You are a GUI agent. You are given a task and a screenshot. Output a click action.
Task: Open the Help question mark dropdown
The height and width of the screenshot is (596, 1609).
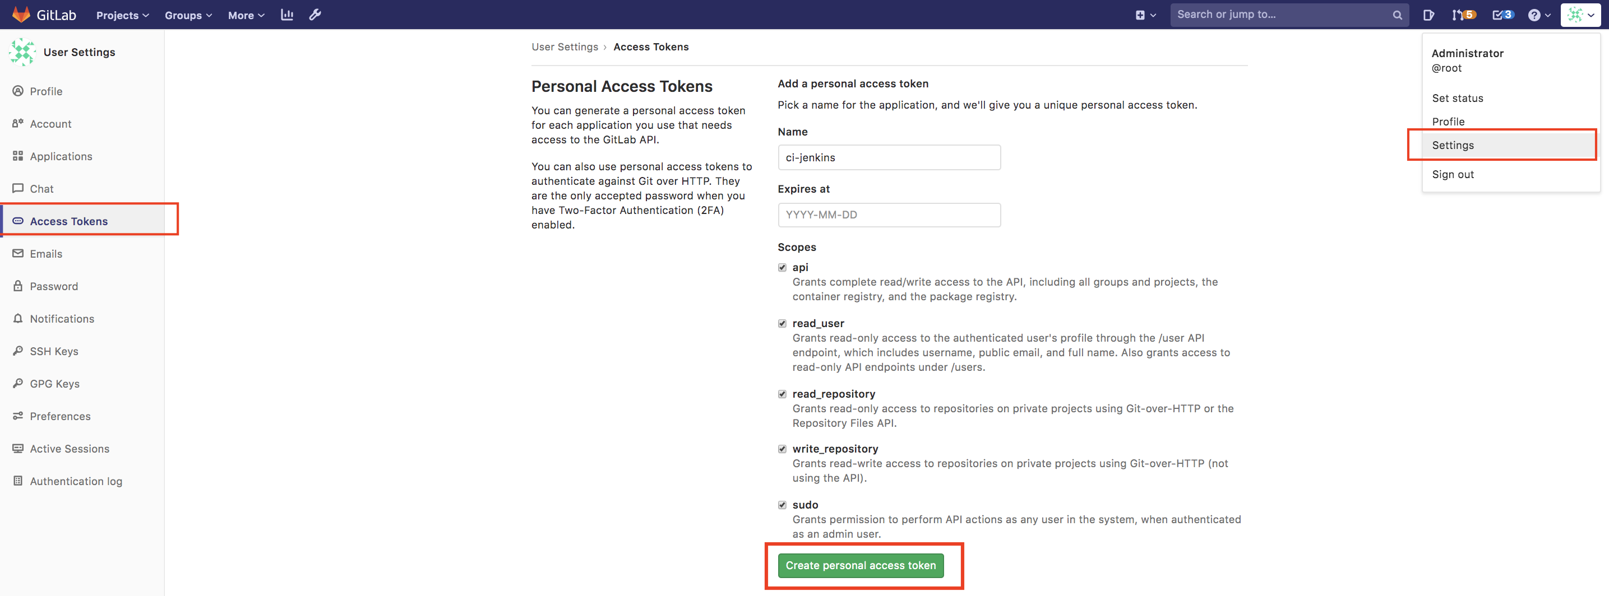tap(1538, 15)
